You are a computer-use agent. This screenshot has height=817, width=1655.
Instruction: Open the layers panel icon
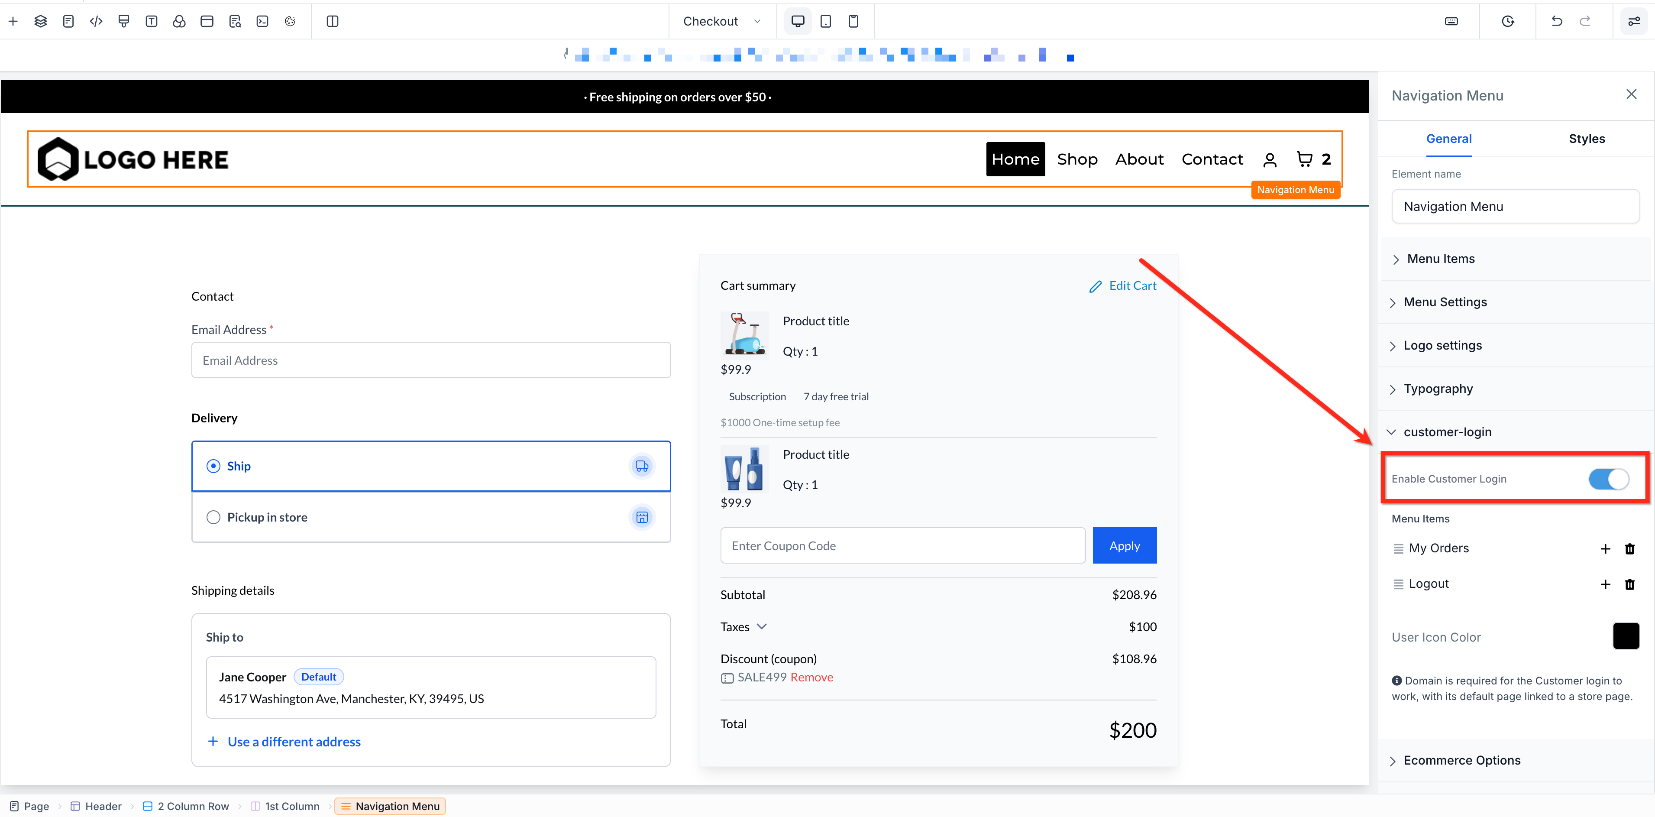pyautogui.click(x=40, y=21)
